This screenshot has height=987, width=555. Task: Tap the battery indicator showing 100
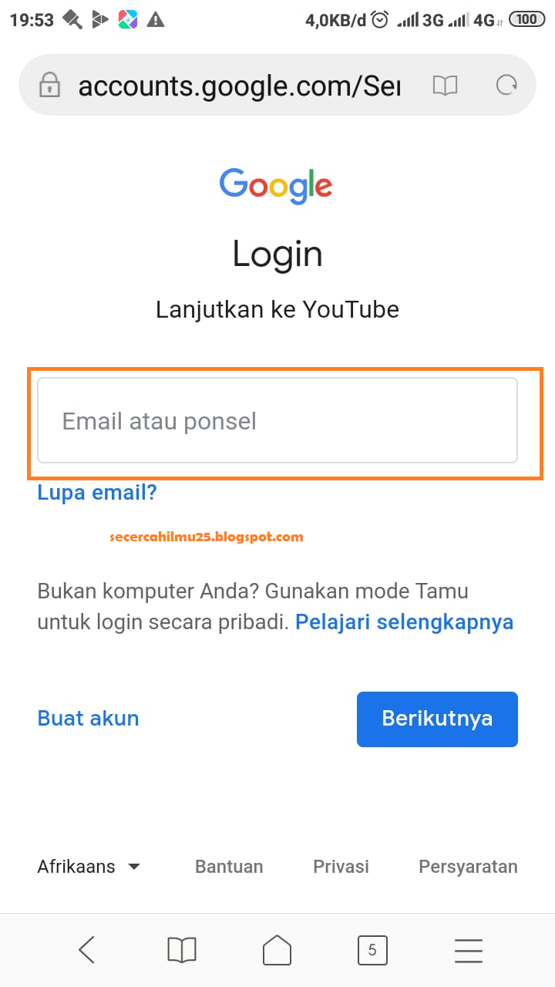(x=527, y=20)
